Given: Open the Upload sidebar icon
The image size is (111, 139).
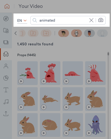Looking at the screenshot, I should pos(6,114).
